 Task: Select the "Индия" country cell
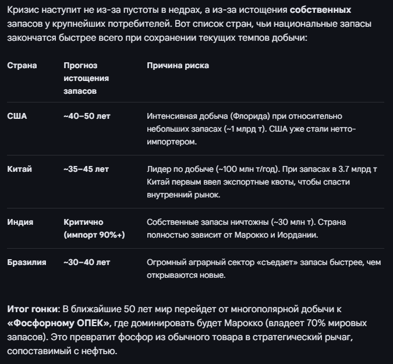(x=20, y=222)
